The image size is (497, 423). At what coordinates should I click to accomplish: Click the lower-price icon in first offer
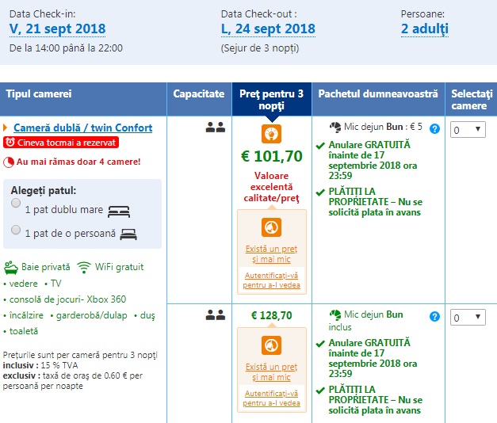272,227
